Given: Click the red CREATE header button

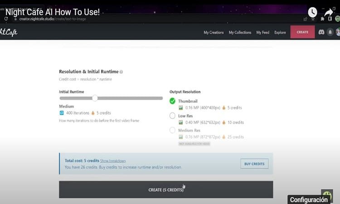Looking at the screenshot, I should coord(302,32).
